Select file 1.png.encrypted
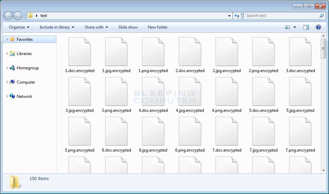The image size is (329, 194). tap(153, 55)
